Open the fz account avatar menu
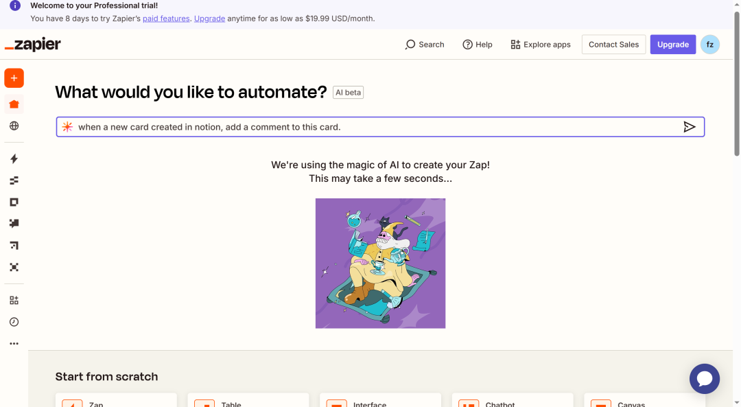Screen dimensions: 741x407 (x=710, y=45)
